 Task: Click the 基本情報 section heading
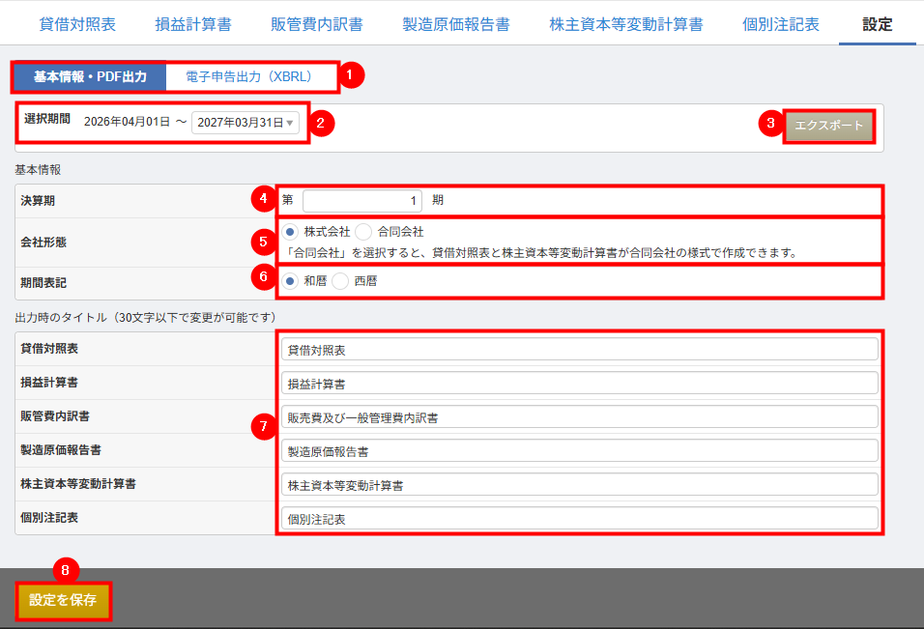38,170
